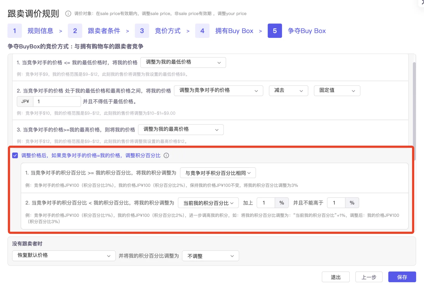Click the 没有跟卖者时 heading text

27,243
